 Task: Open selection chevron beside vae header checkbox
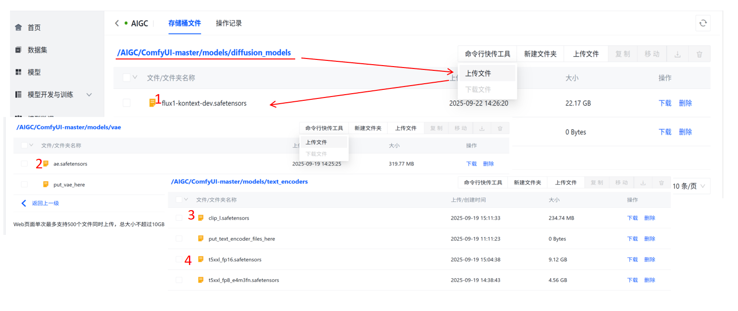(x=31, y=145)
